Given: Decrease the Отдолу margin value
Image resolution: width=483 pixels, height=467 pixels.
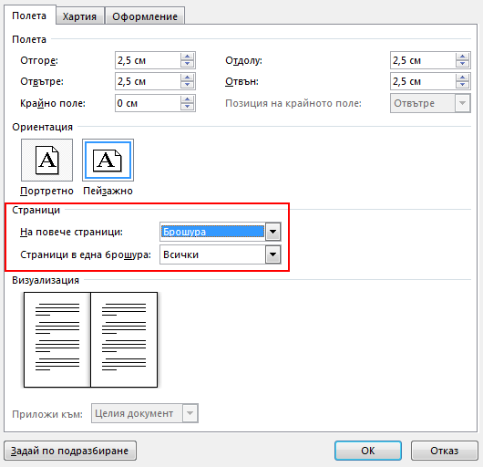Looking at the screenshot, I should (x=462, y=64).
